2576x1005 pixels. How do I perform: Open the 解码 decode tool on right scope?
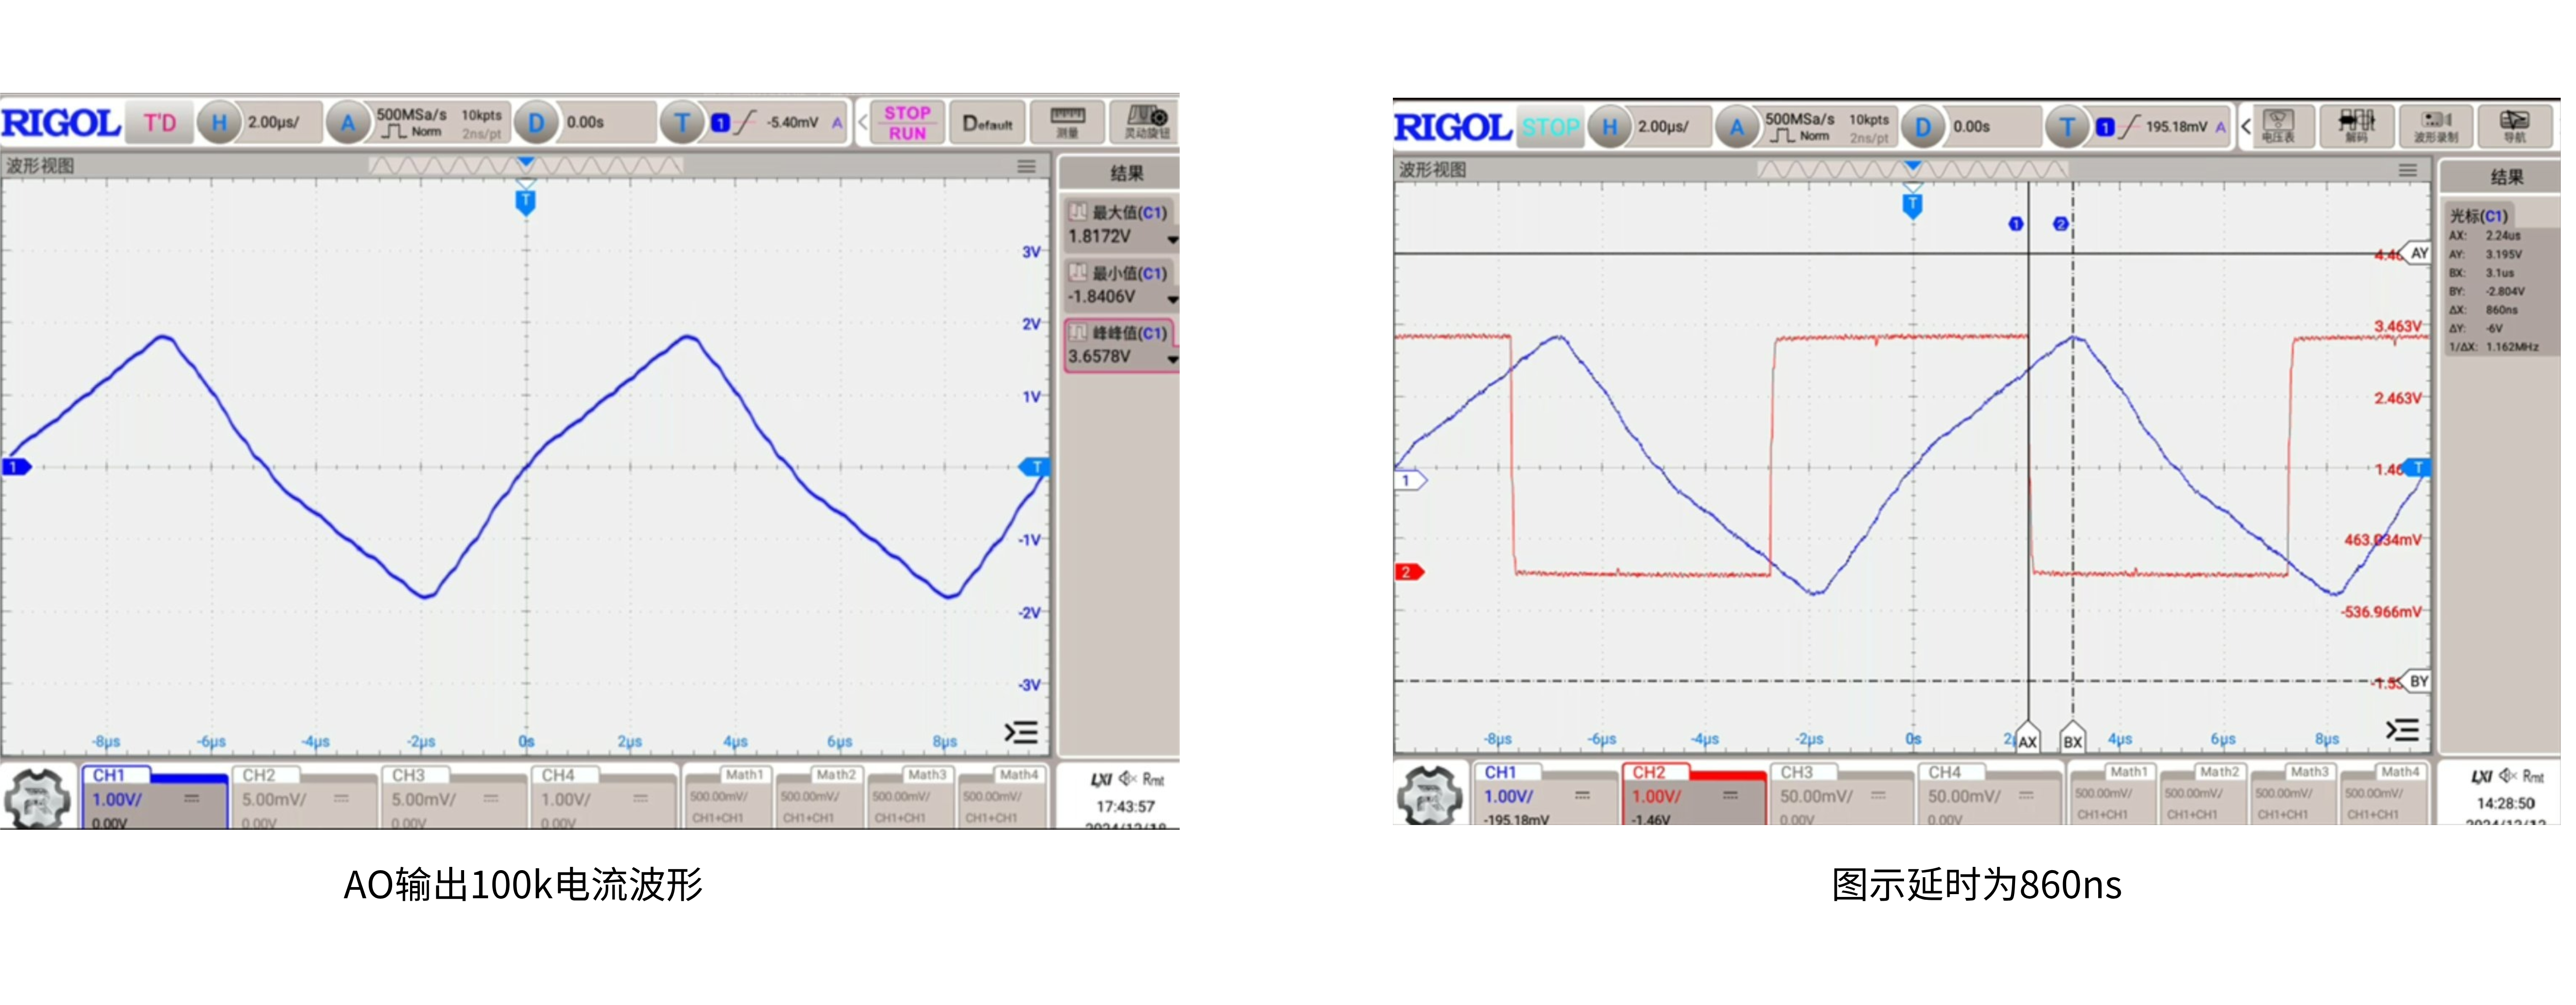coord(2356,127)
